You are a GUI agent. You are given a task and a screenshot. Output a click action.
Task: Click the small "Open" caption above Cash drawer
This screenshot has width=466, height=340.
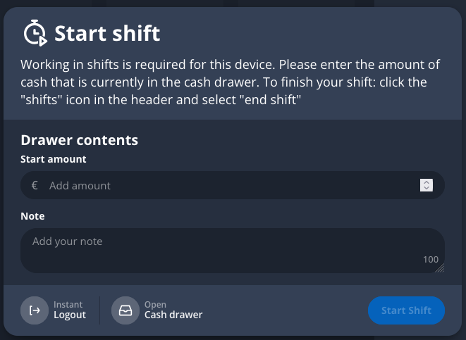click(x=155, y=305)
